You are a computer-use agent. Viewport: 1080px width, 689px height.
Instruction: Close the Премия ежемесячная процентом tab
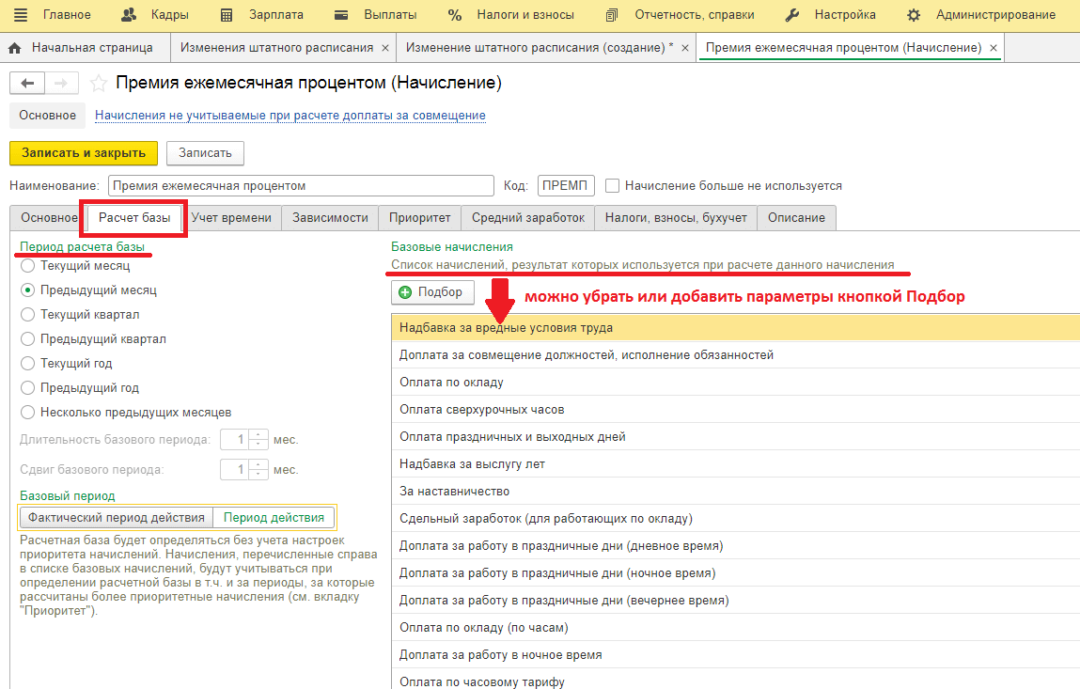point(994,48)
